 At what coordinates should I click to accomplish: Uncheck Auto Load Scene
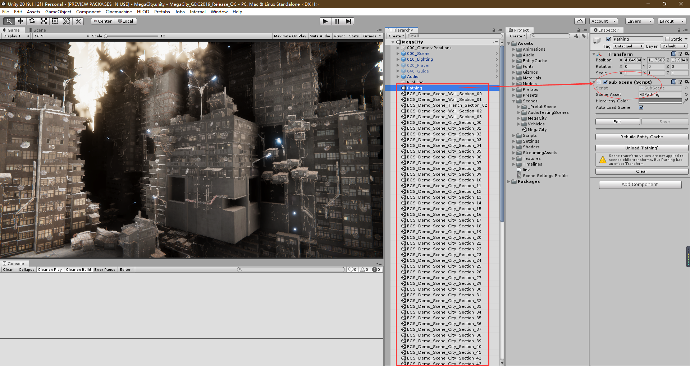coord(641,107)
